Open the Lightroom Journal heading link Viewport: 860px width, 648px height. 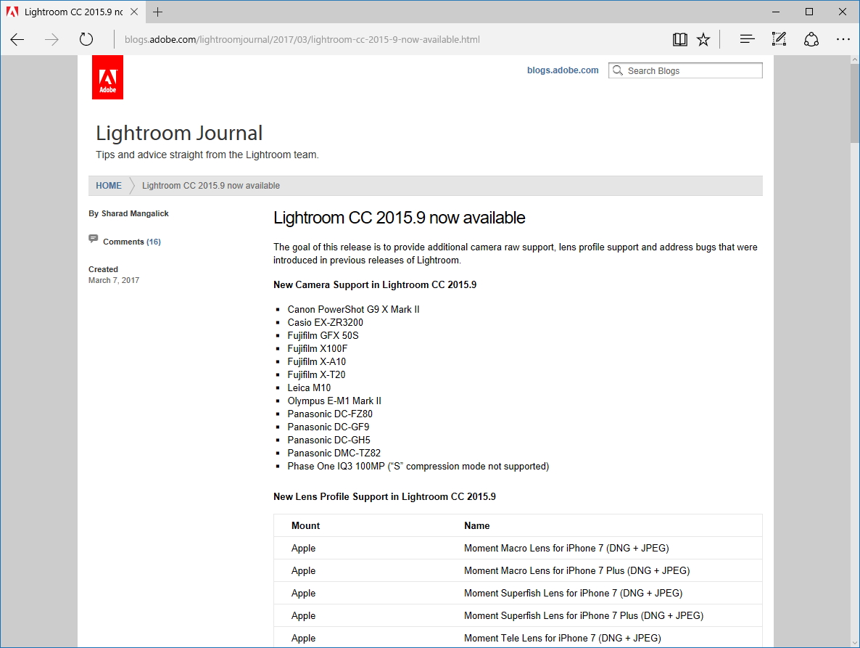[x=179, y=134]
